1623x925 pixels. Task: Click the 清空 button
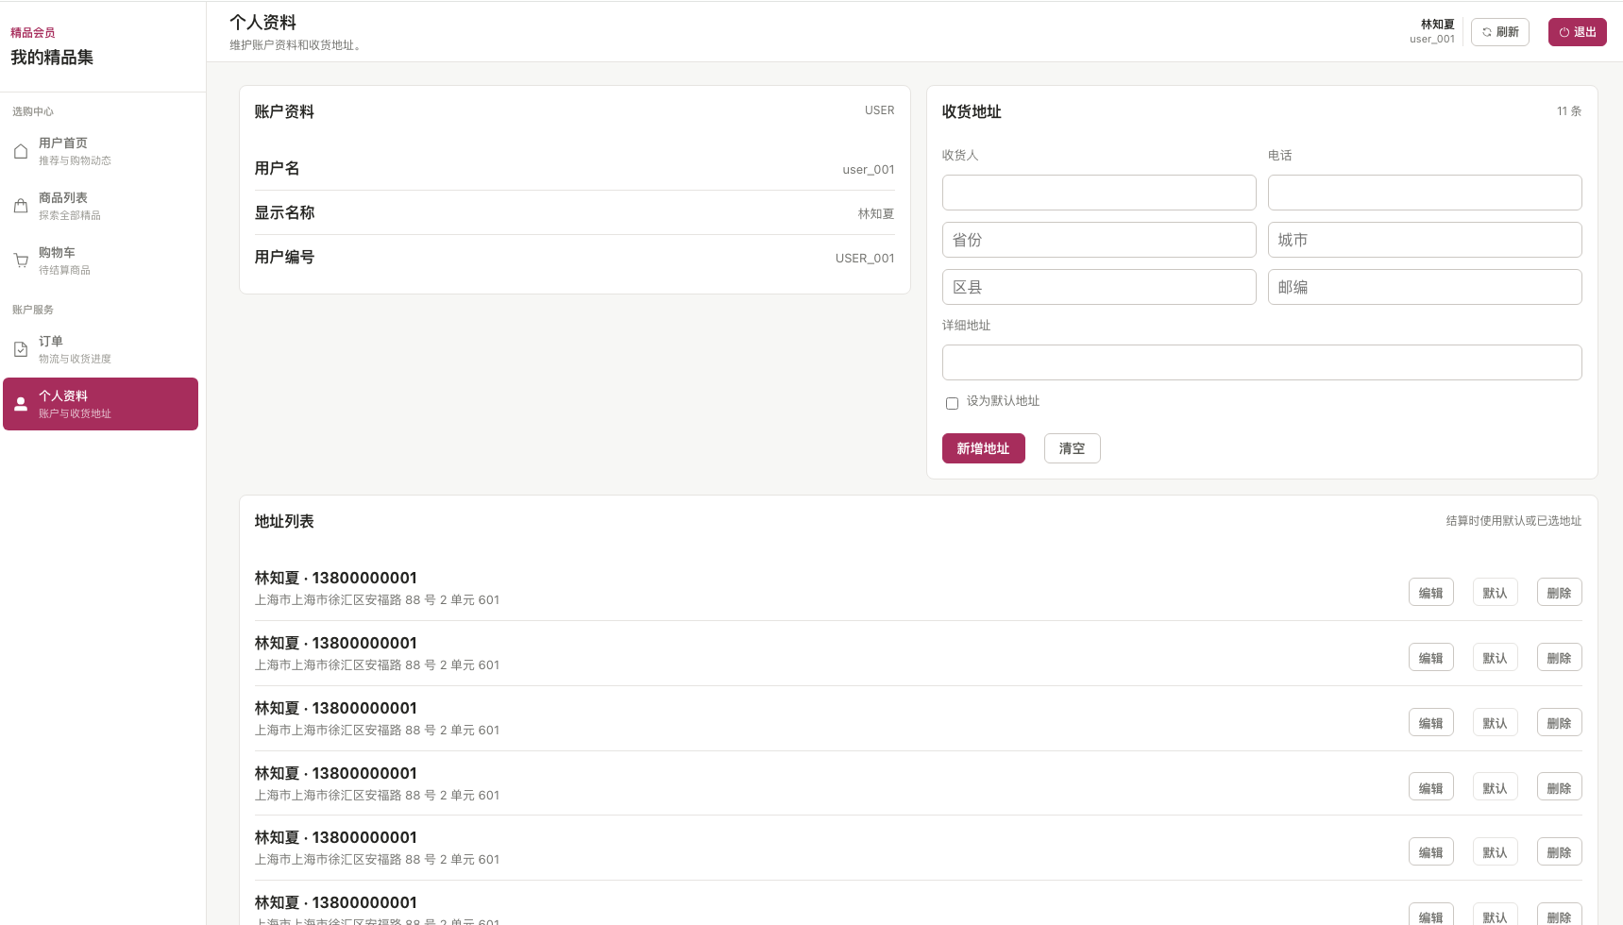1073,448
